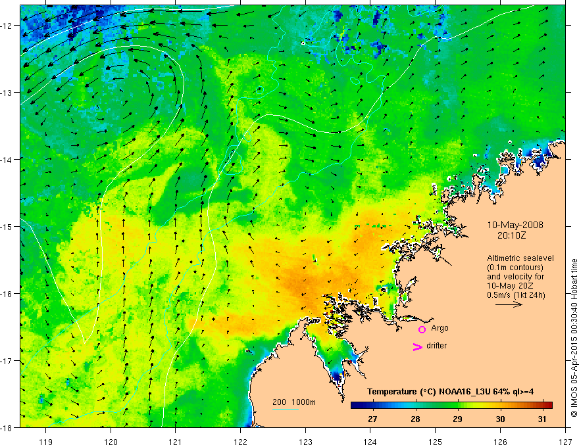Click the 123 longitude axis label

tap(305, 442)
